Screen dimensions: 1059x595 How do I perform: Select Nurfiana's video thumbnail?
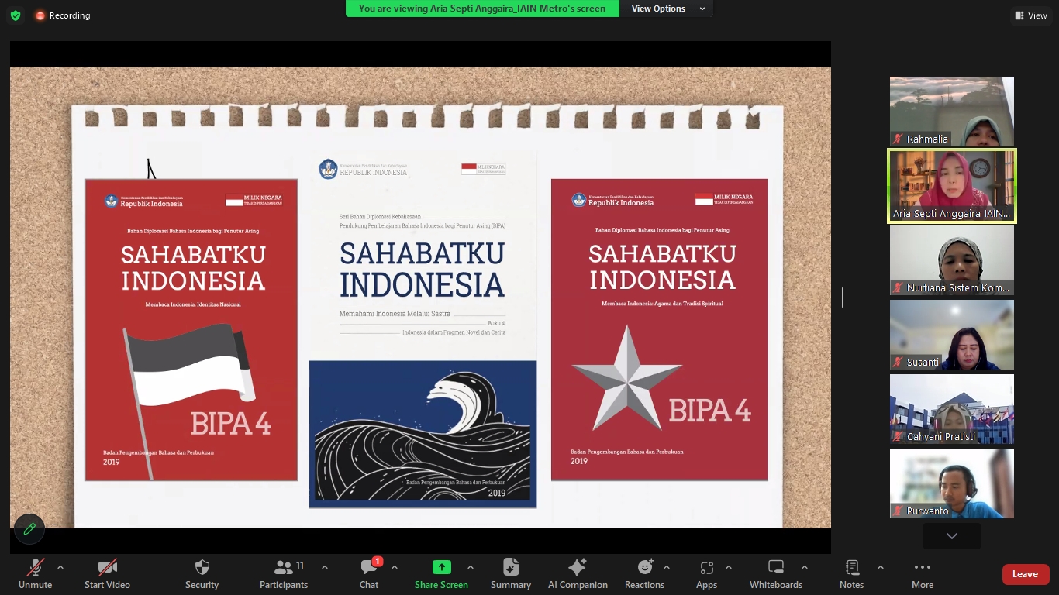(951, 260)
